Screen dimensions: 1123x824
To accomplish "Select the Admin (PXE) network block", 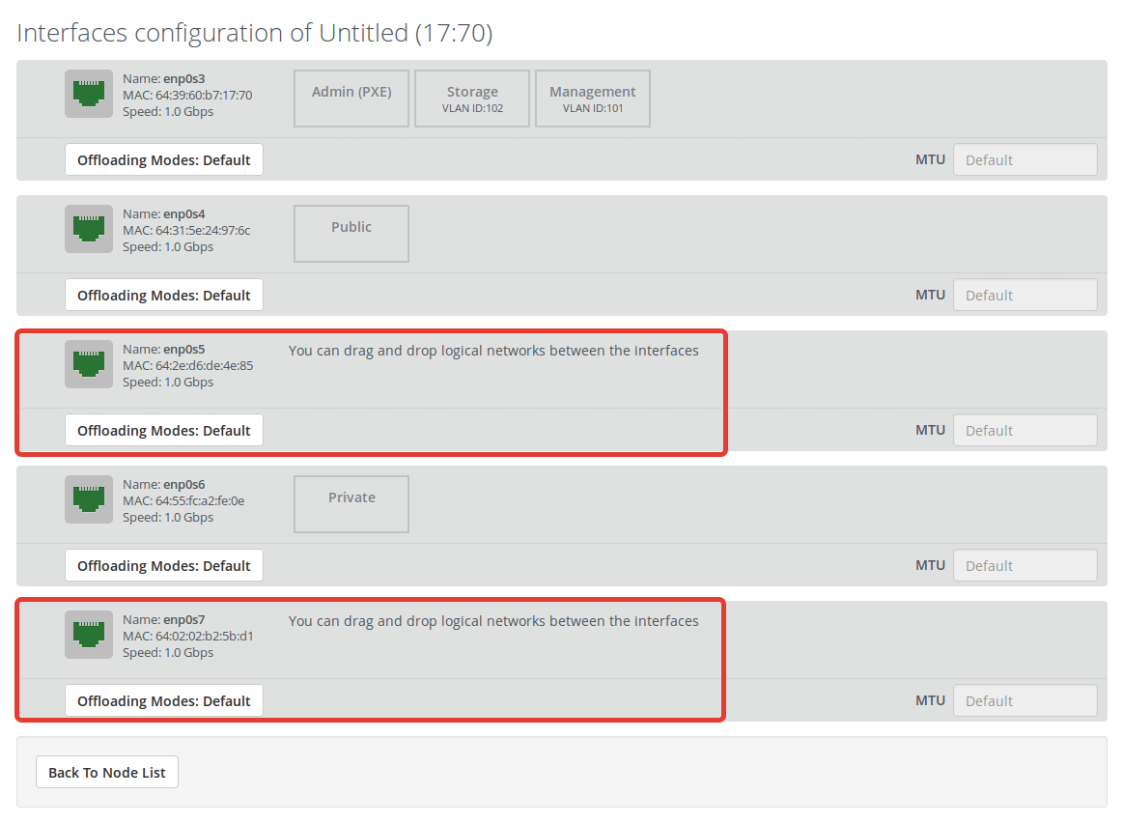I will [x=351, y=99].
